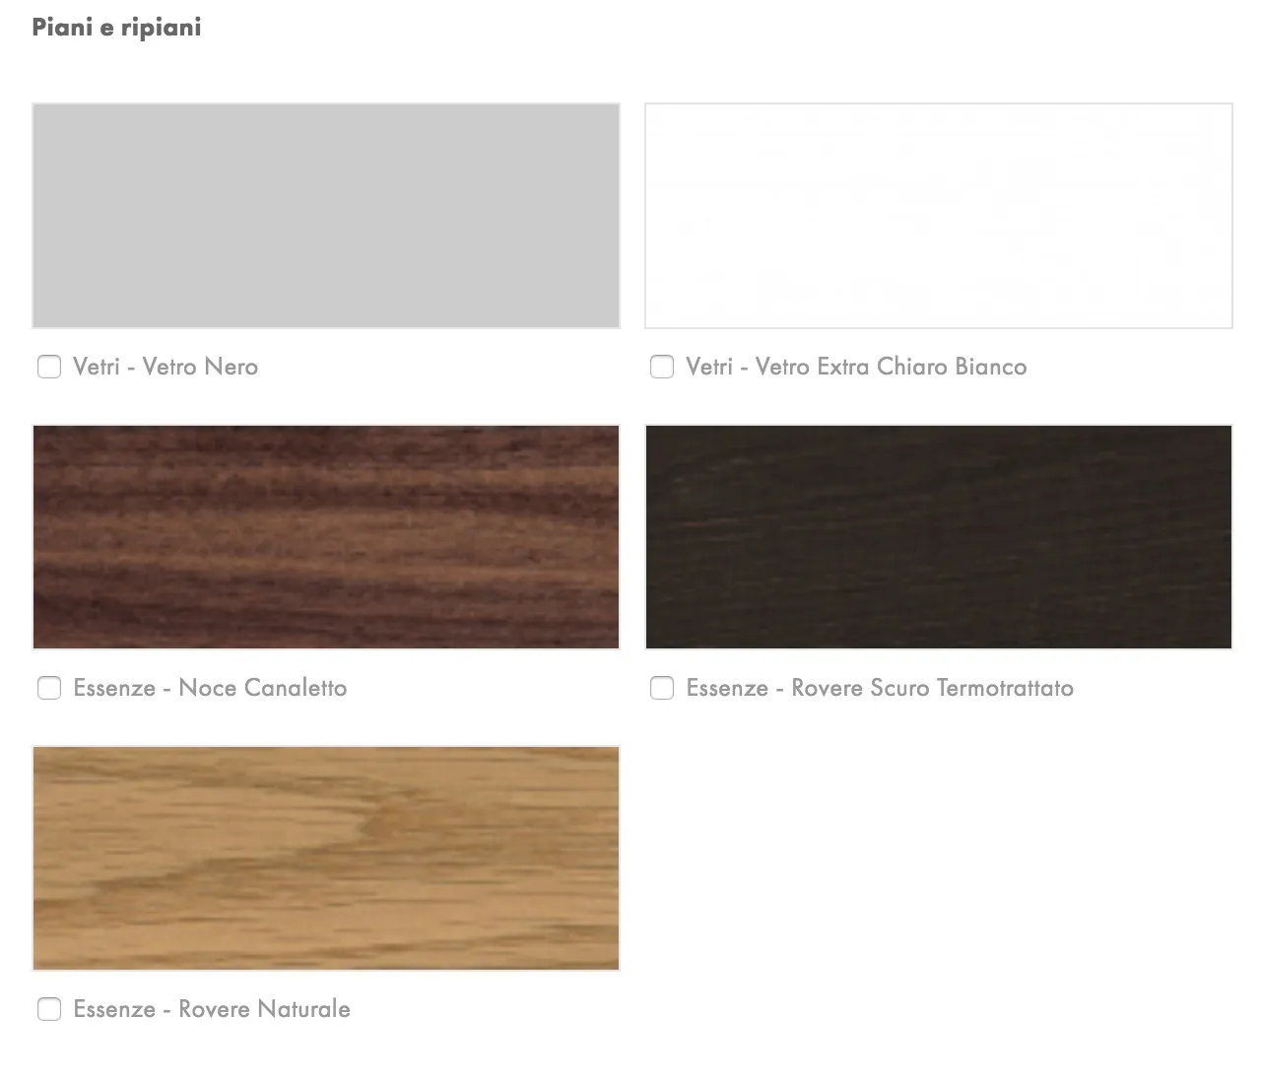Check the Noce Canaletto checkbox
The width and height of the screenshot is (1261, 1084).
tap(49, 688)
